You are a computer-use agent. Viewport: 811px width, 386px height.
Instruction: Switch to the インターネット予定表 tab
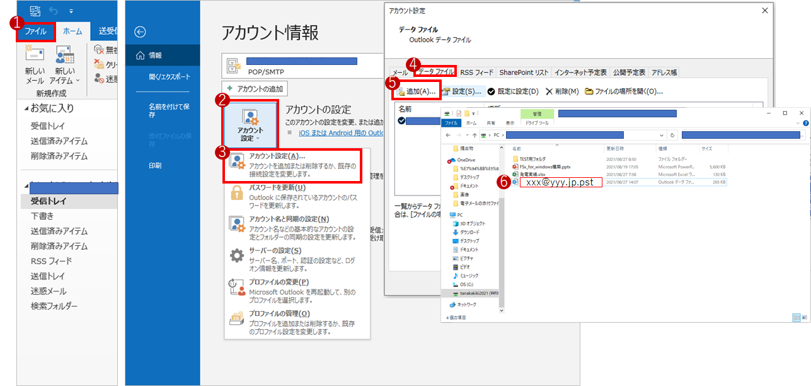click(580, 73)
